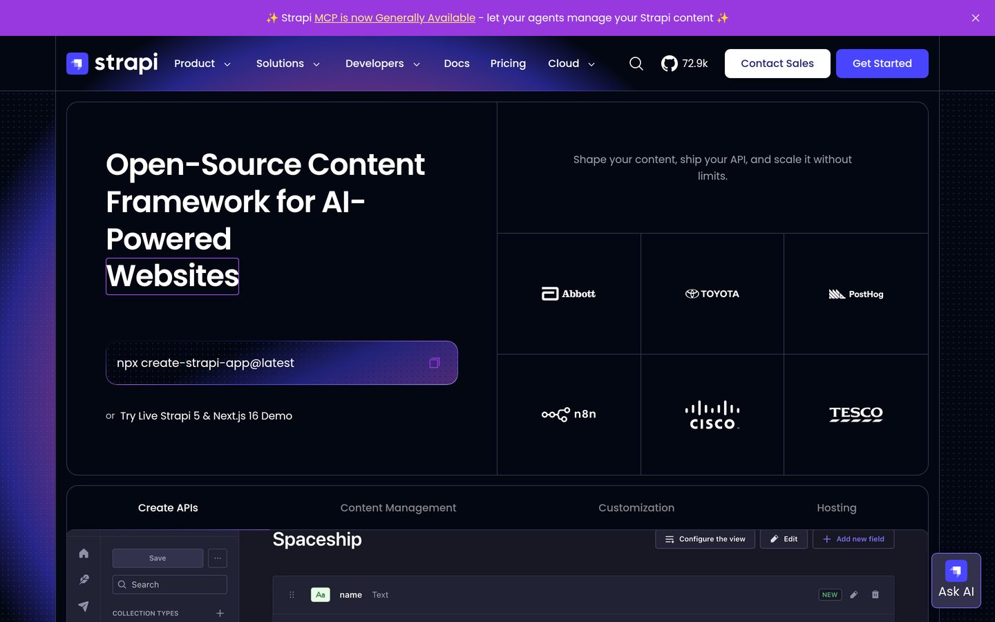
Task: Click the drag handle on the name field
Action: pos(292,594)
